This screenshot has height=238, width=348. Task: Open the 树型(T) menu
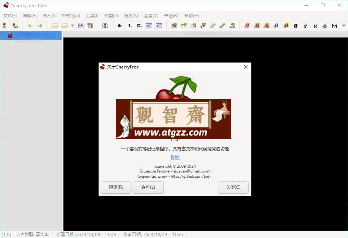(111, 16)
